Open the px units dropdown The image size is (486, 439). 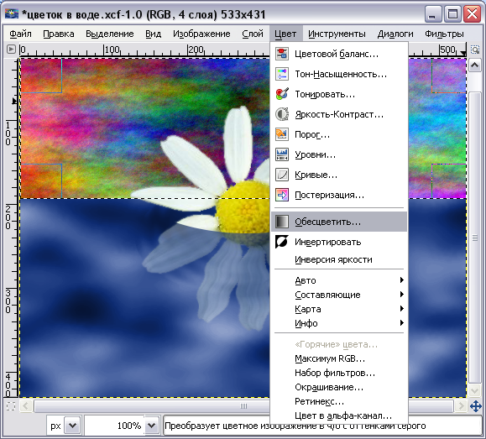click(72, 426)
